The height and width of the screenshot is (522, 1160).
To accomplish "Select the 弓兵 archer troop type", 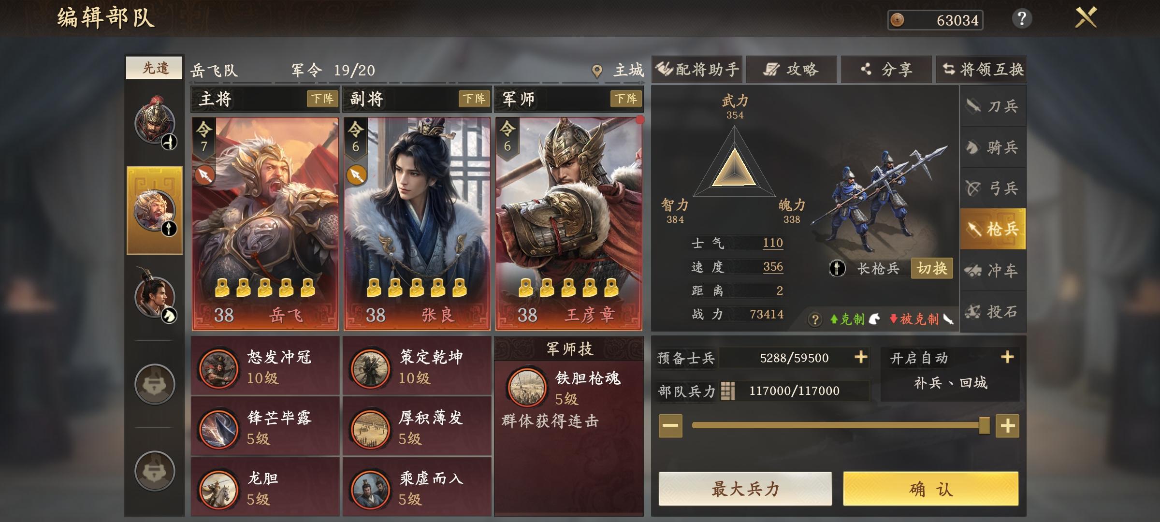I will [993, 188].
